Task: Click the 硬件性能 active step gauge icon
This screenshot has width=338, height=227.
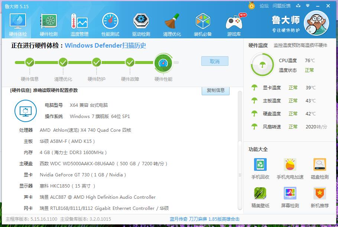Action: coord(163,63)
